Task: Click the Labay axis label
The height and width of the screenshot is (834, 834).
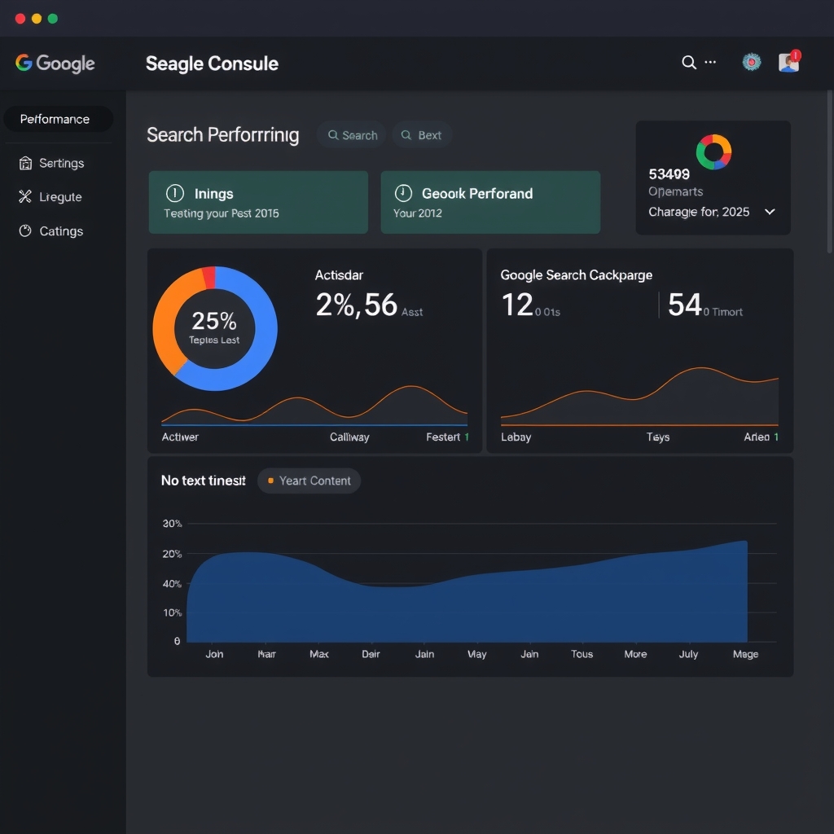Action: [516, 437]
